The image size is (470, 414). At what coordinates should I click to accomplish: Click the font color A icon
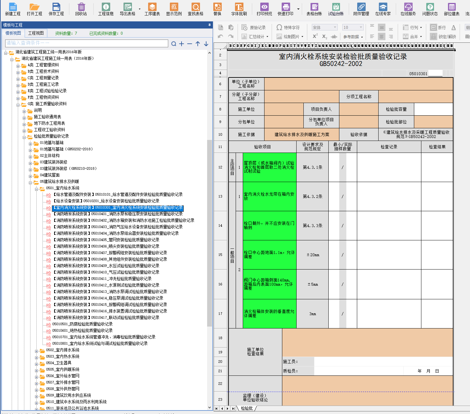(x=453, y=28)
